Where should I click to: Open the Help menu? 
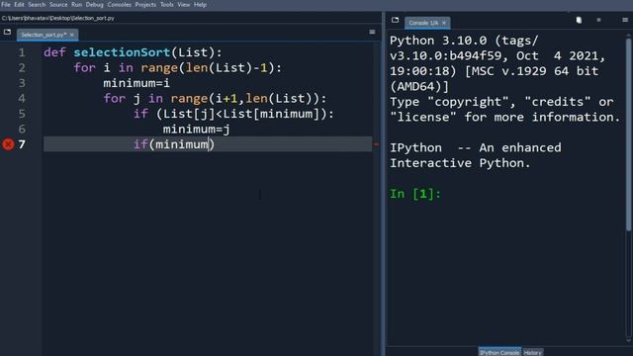pos(200,5)
